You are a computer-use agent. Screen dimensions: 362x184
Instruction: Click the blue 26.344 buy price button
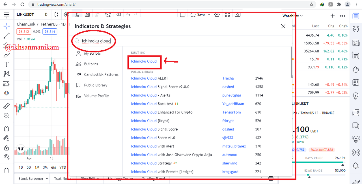click(x=50, y=32)
